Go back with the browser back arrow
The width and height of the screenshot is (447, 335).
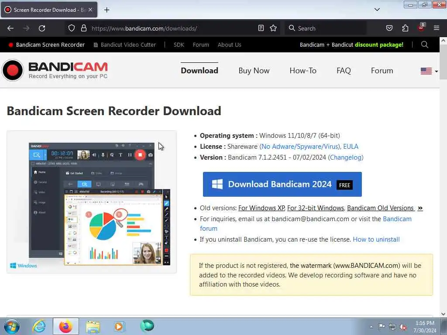[10, 28]
